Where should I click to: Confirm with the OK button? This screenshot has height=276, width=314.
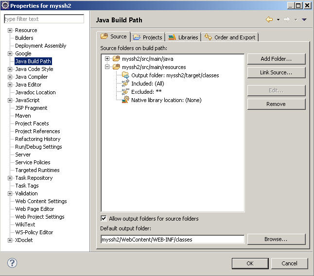[250, 263]
